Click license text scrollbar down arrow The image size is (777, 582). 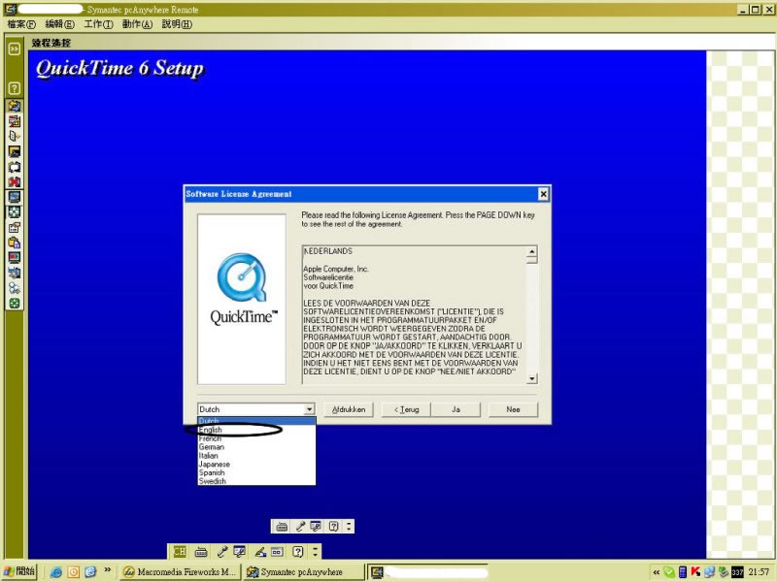(x=531, y=378)
